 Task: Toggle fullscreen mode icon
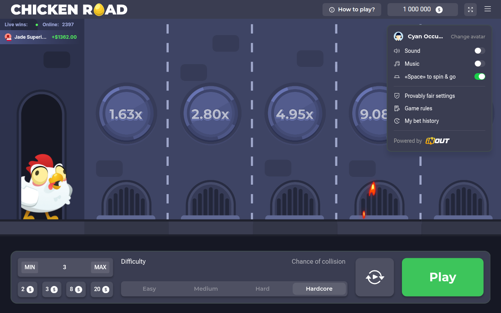coord(470,9)
